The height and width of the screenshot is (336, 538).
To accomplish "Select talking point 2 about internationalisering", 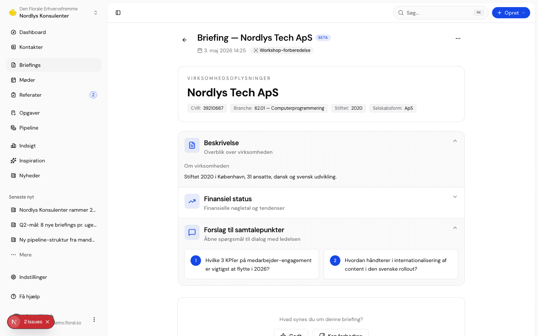I will (x=391, y=264).
